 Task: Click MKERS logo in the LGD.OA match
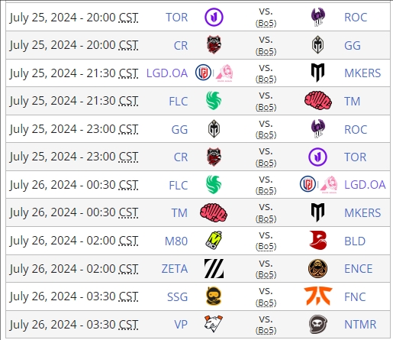point(318,73)
